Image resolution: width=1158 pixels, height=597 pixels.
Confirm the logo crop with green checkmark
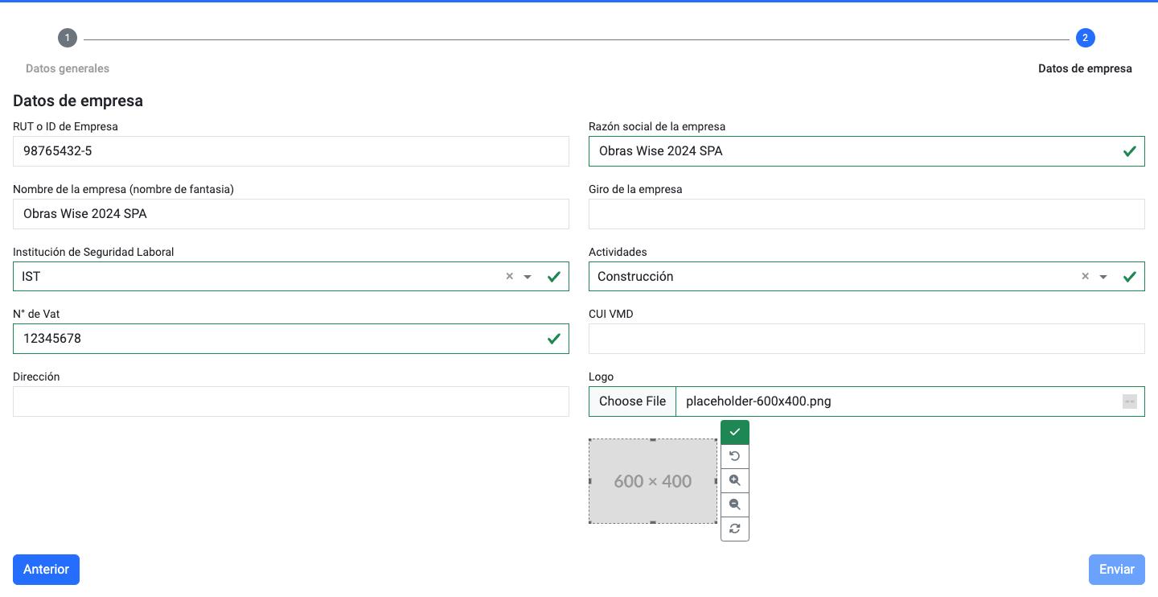click(734, 432)
